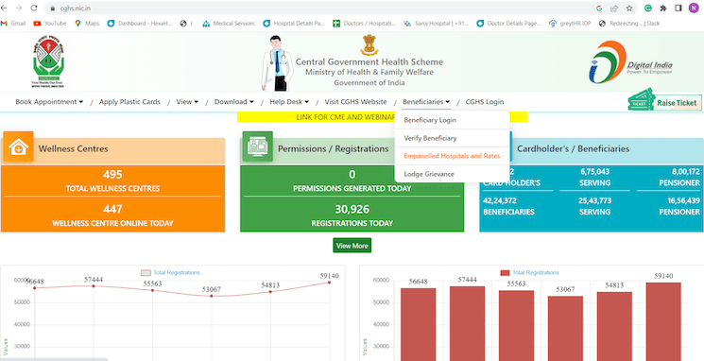Click the national emblem above the title

tap(369, 45)
